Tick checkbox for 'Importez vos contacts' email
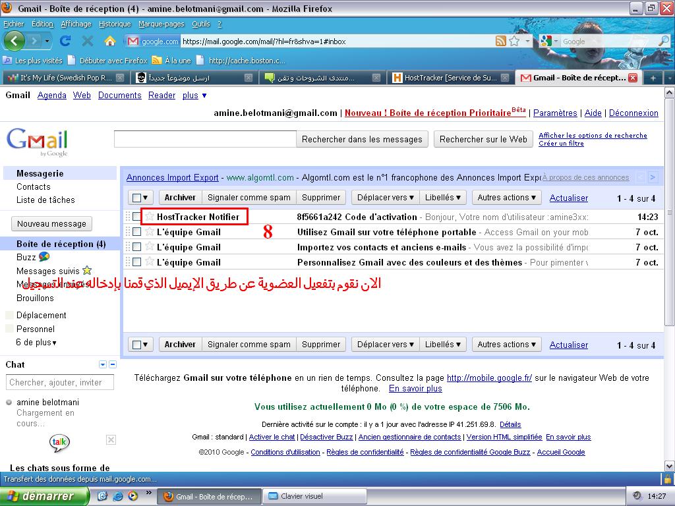The height and width of the screenshot is (506, 675). 137,247
